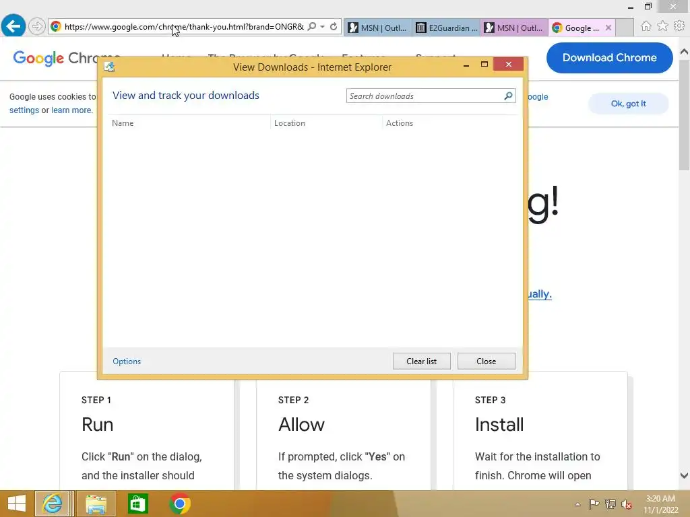Switch to the first MSN | Outlook tab
Viewport: 690px width, 517px height.
377,28
